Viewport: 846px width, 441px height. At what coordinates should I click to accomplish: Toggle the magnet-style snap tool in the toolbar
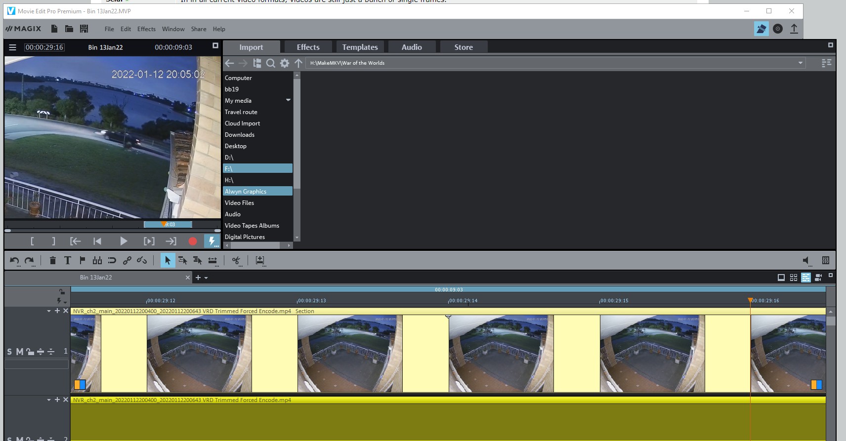[112, 260]
